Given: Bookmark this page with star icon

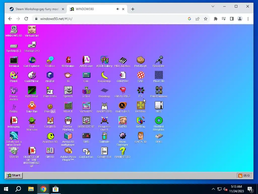Looking at the screenshot, I should 206,19.
